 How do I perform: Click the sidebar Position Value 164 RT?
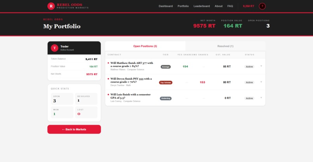pyautogui.click(x=94, y=67)
